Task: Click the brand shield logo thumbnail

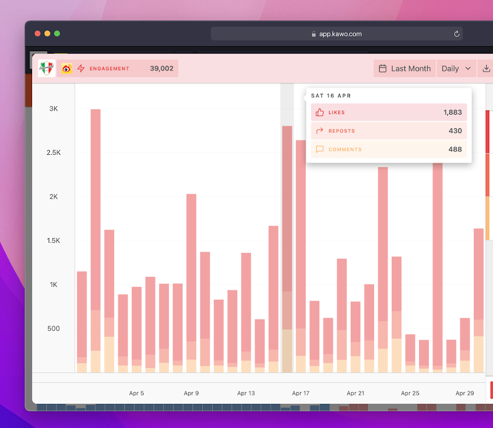Action: coord(47,68)
